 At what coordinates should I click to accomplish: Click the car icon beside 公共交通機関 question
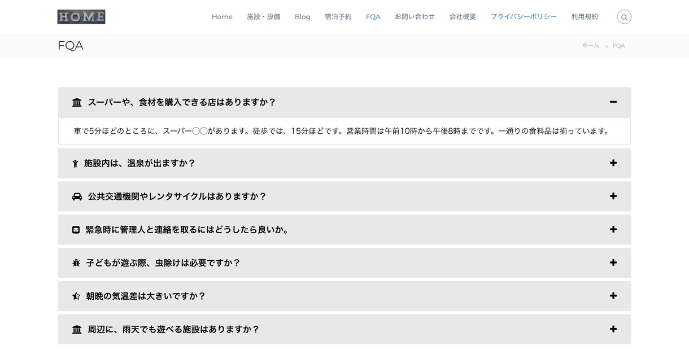tap(77, 197)
